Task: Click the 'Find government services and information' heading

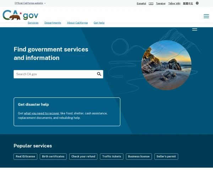Action: [x=51, y=53]
